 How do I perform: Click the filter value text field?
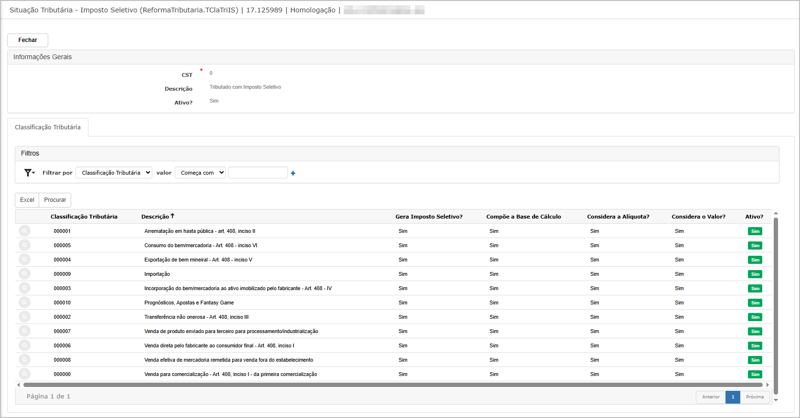pos(258,173)
